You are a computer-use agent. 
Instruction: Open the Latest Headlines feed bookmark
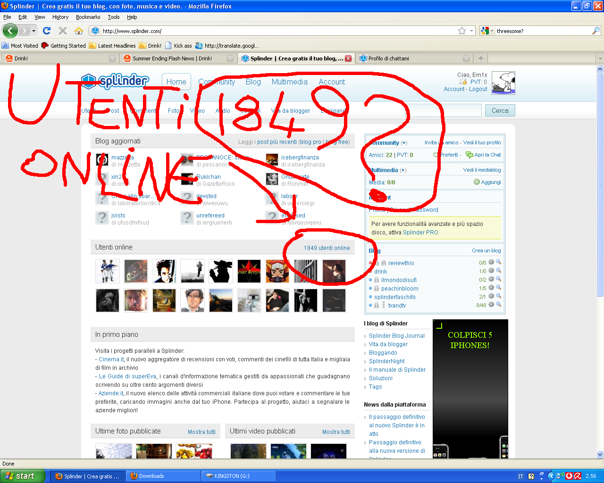coord(113,46)
